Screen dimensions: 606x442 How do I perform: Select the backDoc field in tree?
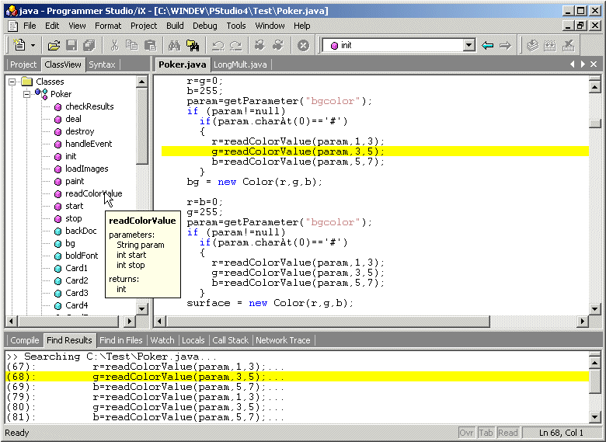point(81,231)
